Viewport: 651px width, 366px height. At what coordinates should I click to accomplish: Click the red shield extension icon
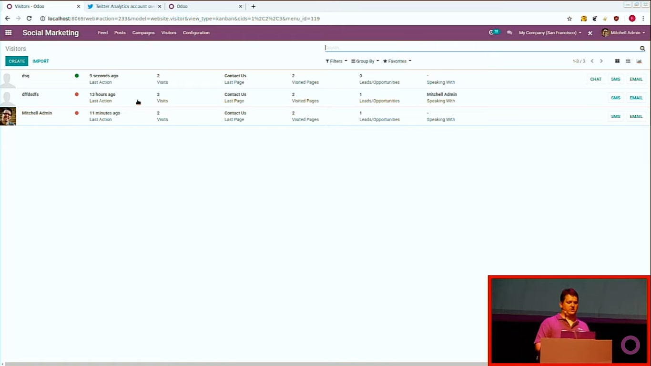click(x=616, y=19)
